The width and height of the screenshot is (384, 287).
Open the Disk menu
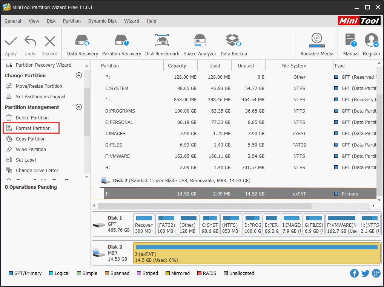pyautogui.click(x=51, y=21)
